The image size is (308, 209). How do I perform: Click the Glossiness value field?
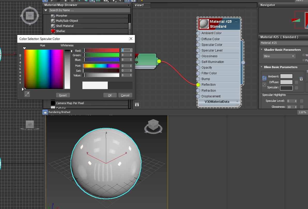(290, 107)
